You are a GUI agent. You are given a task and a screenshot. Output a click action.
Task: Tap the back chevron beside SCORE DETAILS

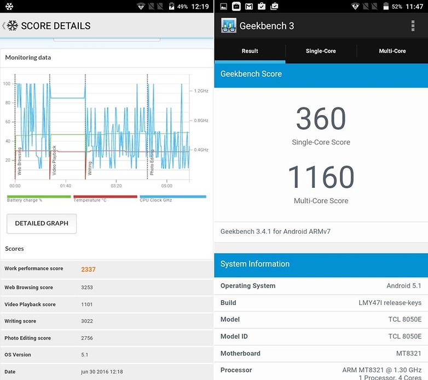click(3, 26)
